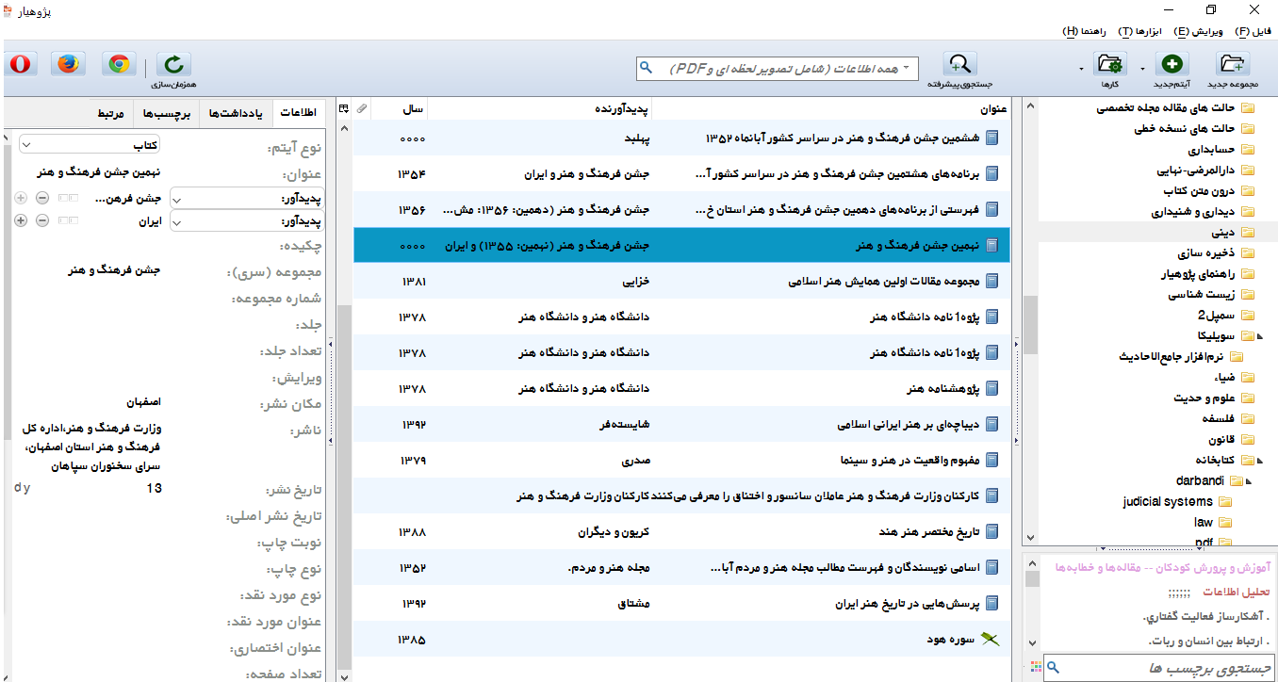Toggle name field mode for creator ایران

[x=66, y=220]
